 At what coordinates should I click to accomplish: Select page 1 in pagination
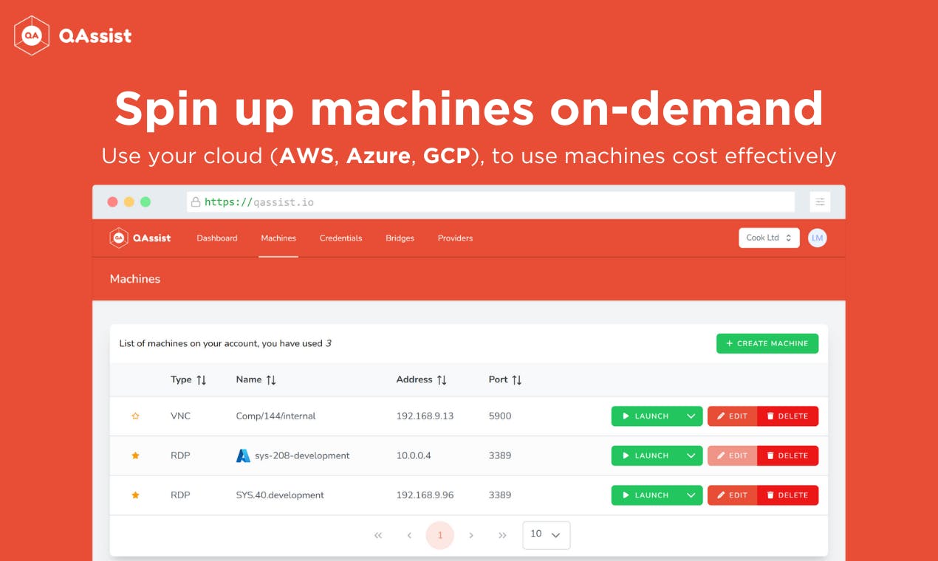click(x=440, y=535)
